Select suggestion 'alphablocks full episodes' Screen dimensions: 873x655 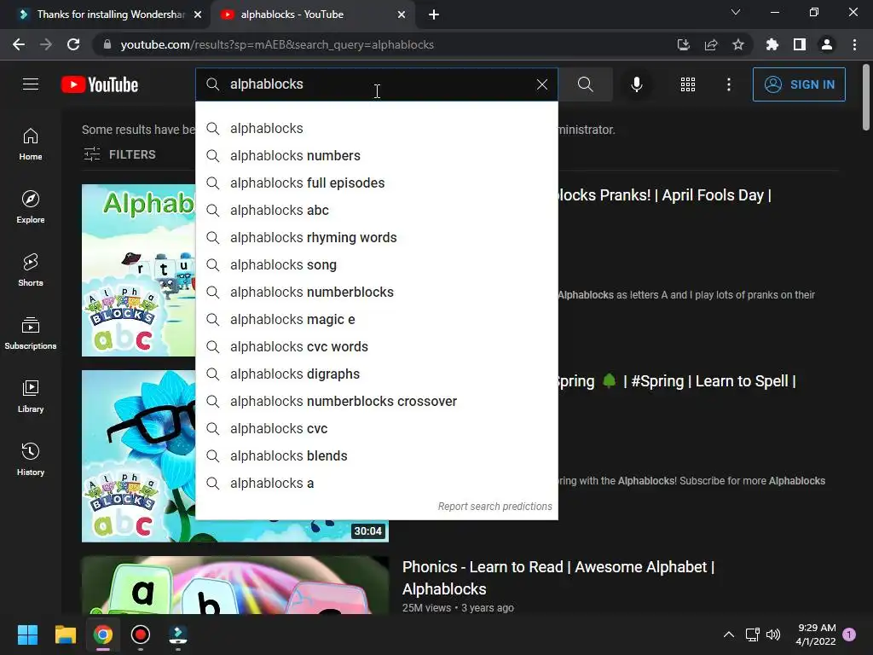click(x=376, y=183)
